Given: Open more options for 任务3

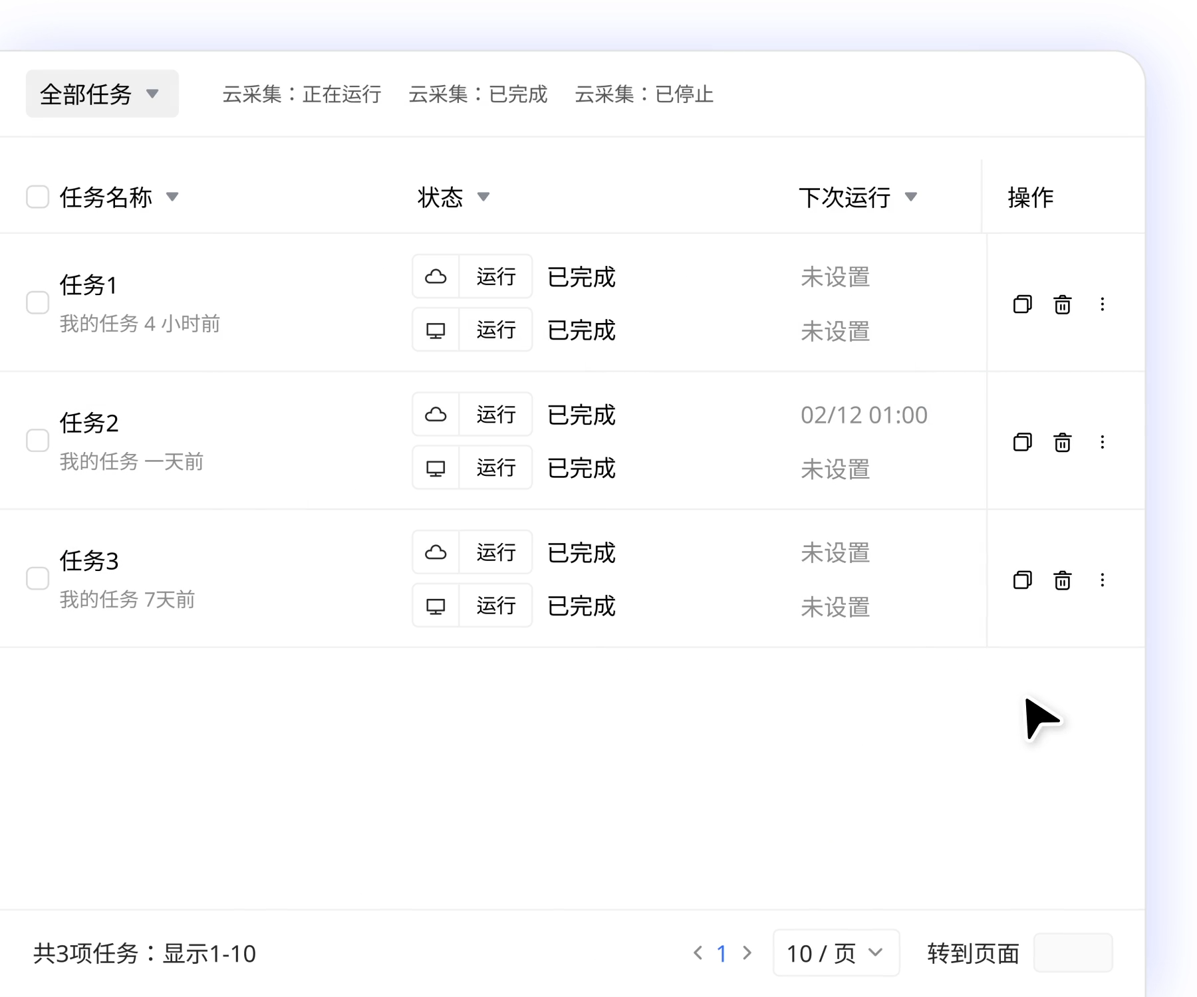Looking at the screenshot, I should click(x=1103, y=580).
